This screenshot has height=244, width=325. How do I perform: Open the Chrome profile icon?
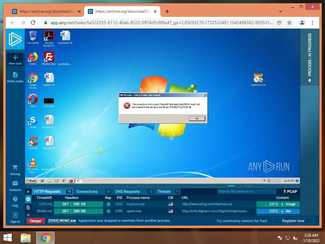point(302,23)
